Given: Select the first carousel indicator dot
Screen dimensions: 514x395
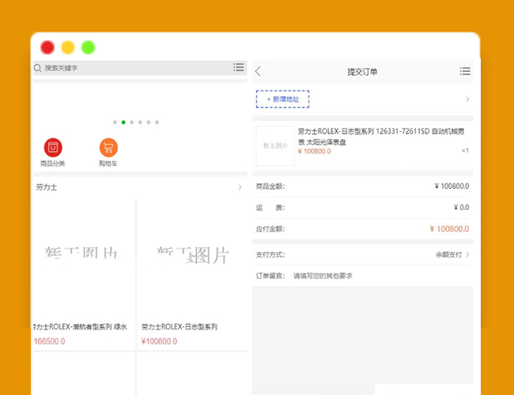Looking at the screenshot, I should (x=115, y=122).
